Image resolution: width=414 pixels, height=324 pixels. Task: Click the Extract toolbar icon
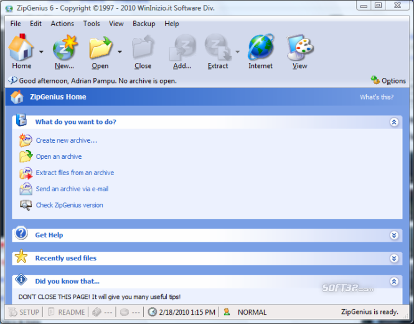click(218, 47)
